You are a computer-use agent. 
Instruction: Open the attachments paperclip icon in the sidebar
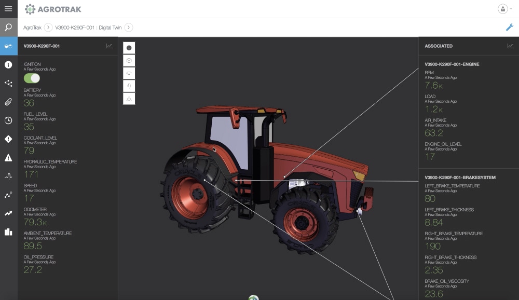[8, 102]
